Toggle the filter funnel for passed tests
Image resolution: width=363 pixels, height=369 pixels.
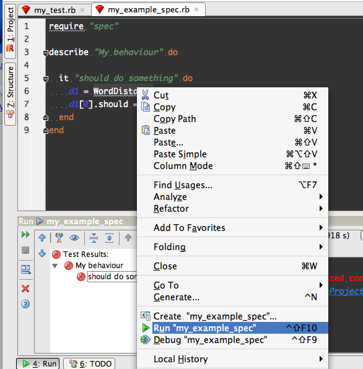[59, 238]
